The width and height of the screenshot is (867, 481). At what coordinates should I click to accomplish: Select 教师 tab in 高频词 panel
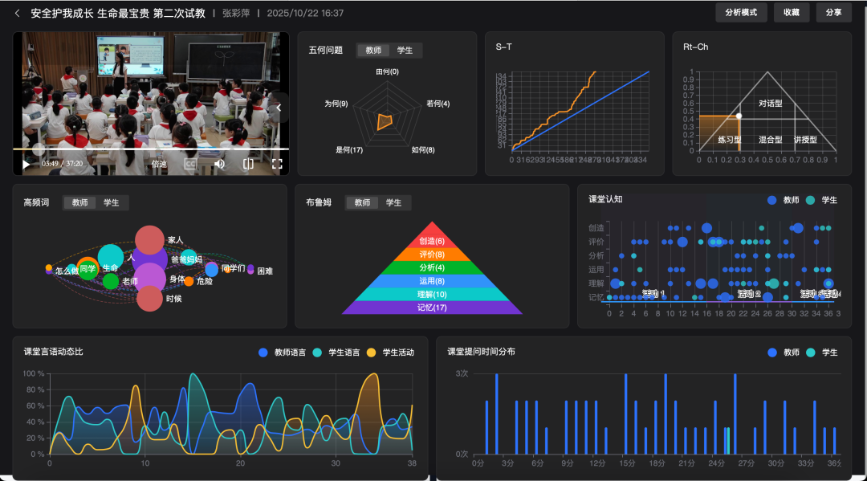[x=79, y=203]
